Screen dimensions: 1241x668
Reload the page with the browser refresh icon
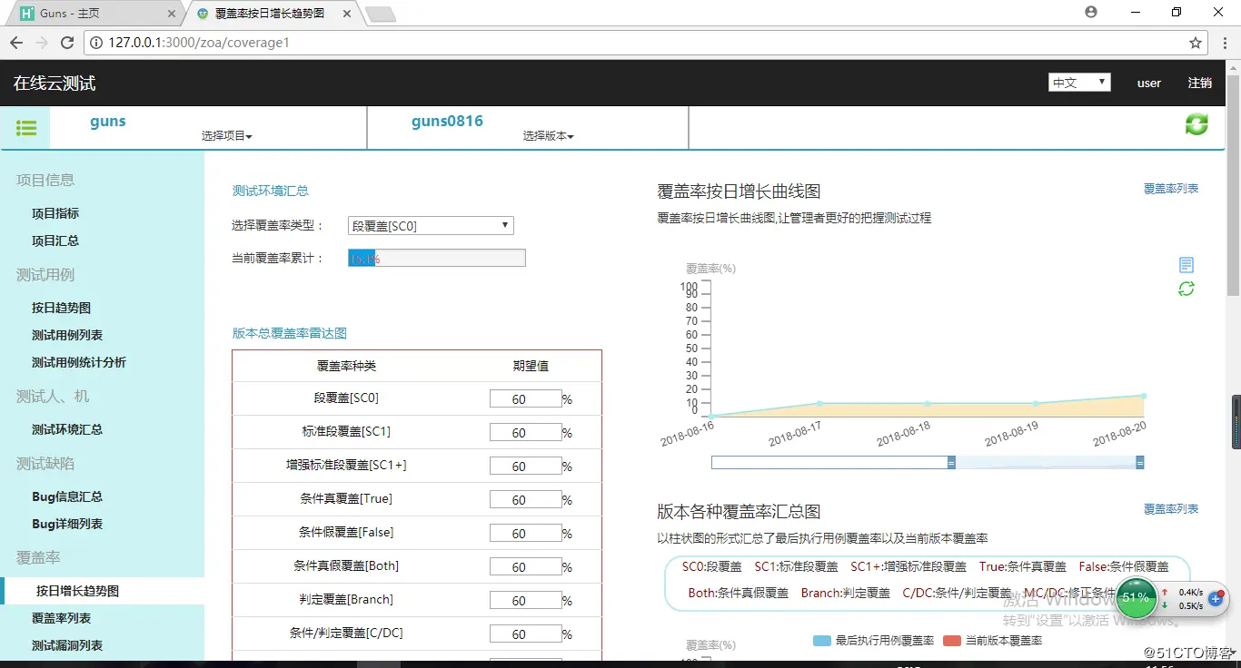coord(67,42)
